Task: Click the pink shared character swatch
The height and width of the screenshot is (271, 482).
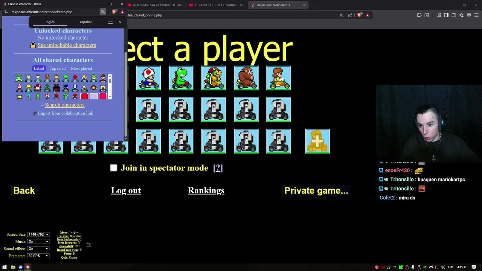Action: click(103, 97)
